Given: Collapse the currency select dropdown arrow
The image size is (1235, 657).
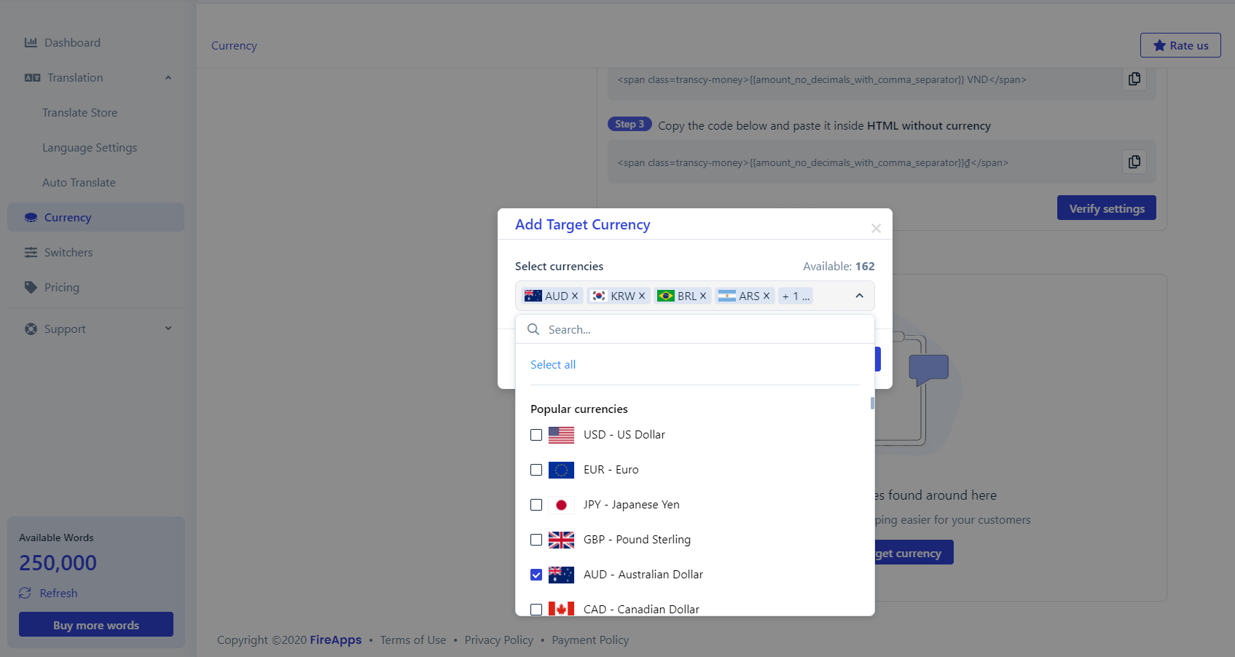Looking at the screenshot, I should 859,296.
